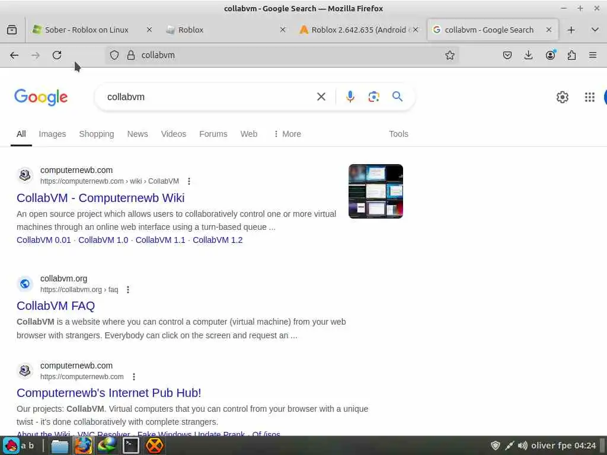Open a new tab with plus button
The width and height of the screenshot is (607, 455).
571,30
